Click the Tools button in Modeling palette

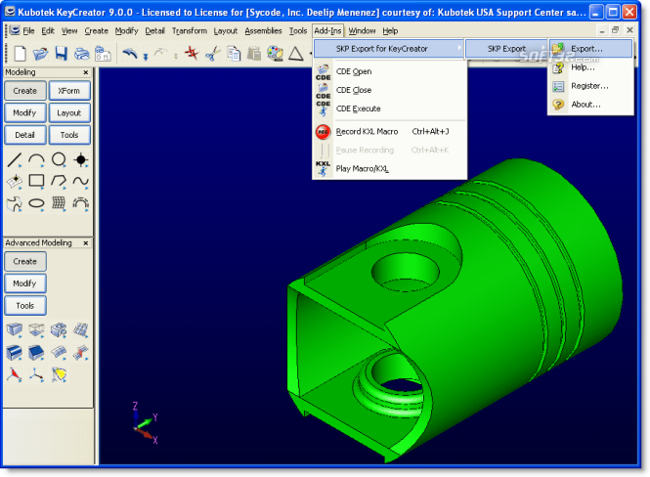pyautogui.click(x=69, y=135)
